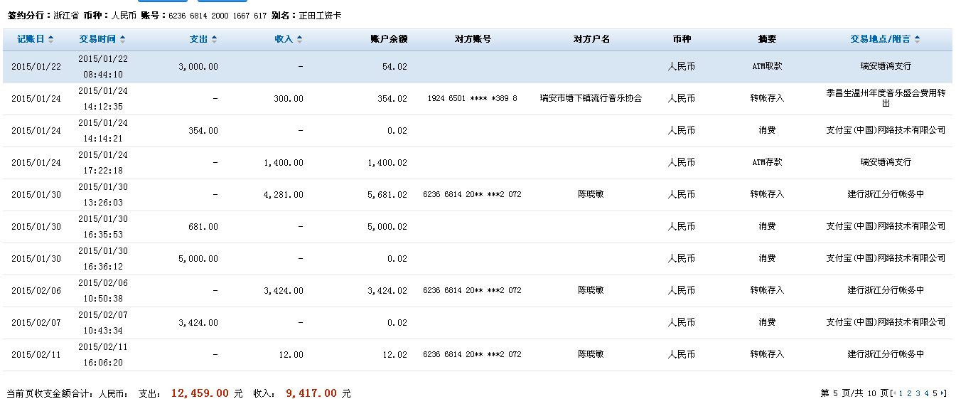Screen dimensions: 956x399
Task: Sort by 收入 column header text
Action: (284, 39)
